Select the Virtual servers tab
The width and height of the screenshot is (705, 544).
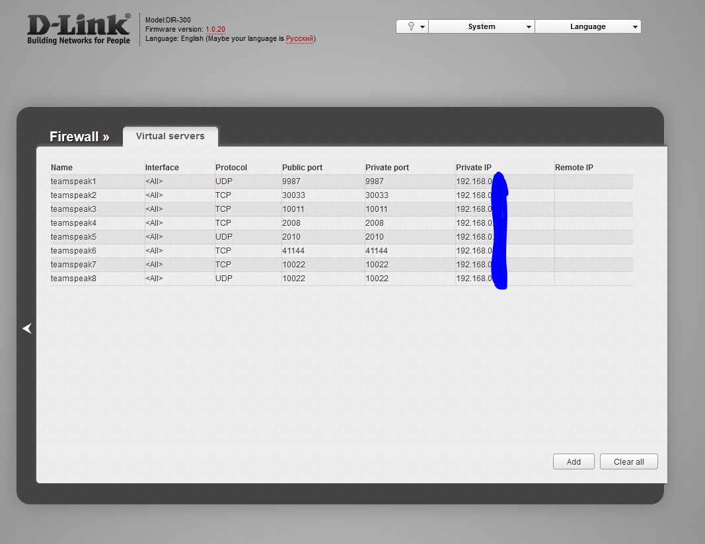click(x=170, y=136)
